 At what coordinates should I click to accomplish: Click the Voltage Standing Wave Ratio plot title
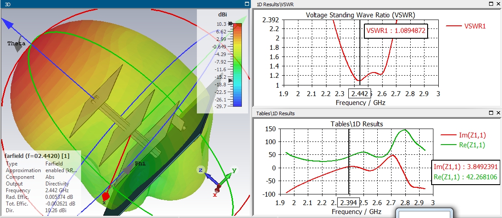point(360,15)
